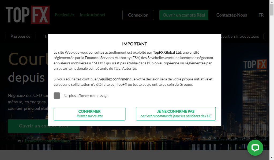Click the TopFX logo in header
The height and width of the screenshot is (160, 274).
pyautogui.click(x=28, y=15)
